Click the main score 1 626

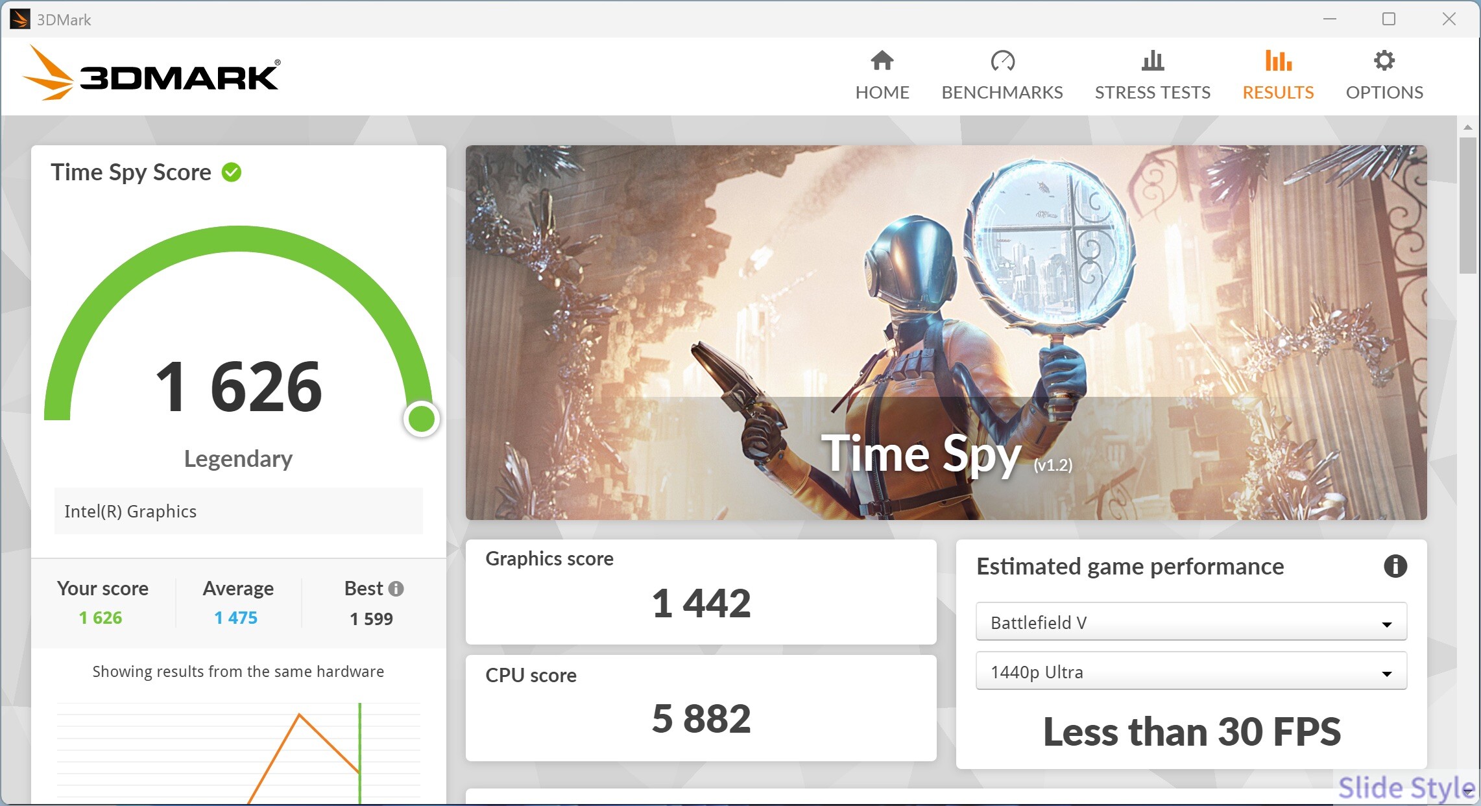pyautogui.click(x=239, y=387)
